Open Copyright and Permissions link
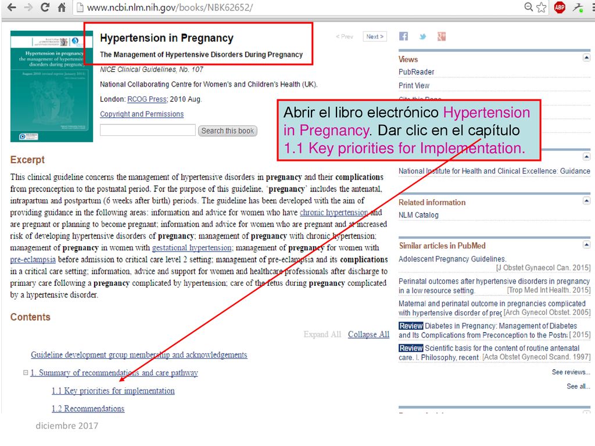Image resolution: width=595 pixels, height=446 pixels. 142,114
